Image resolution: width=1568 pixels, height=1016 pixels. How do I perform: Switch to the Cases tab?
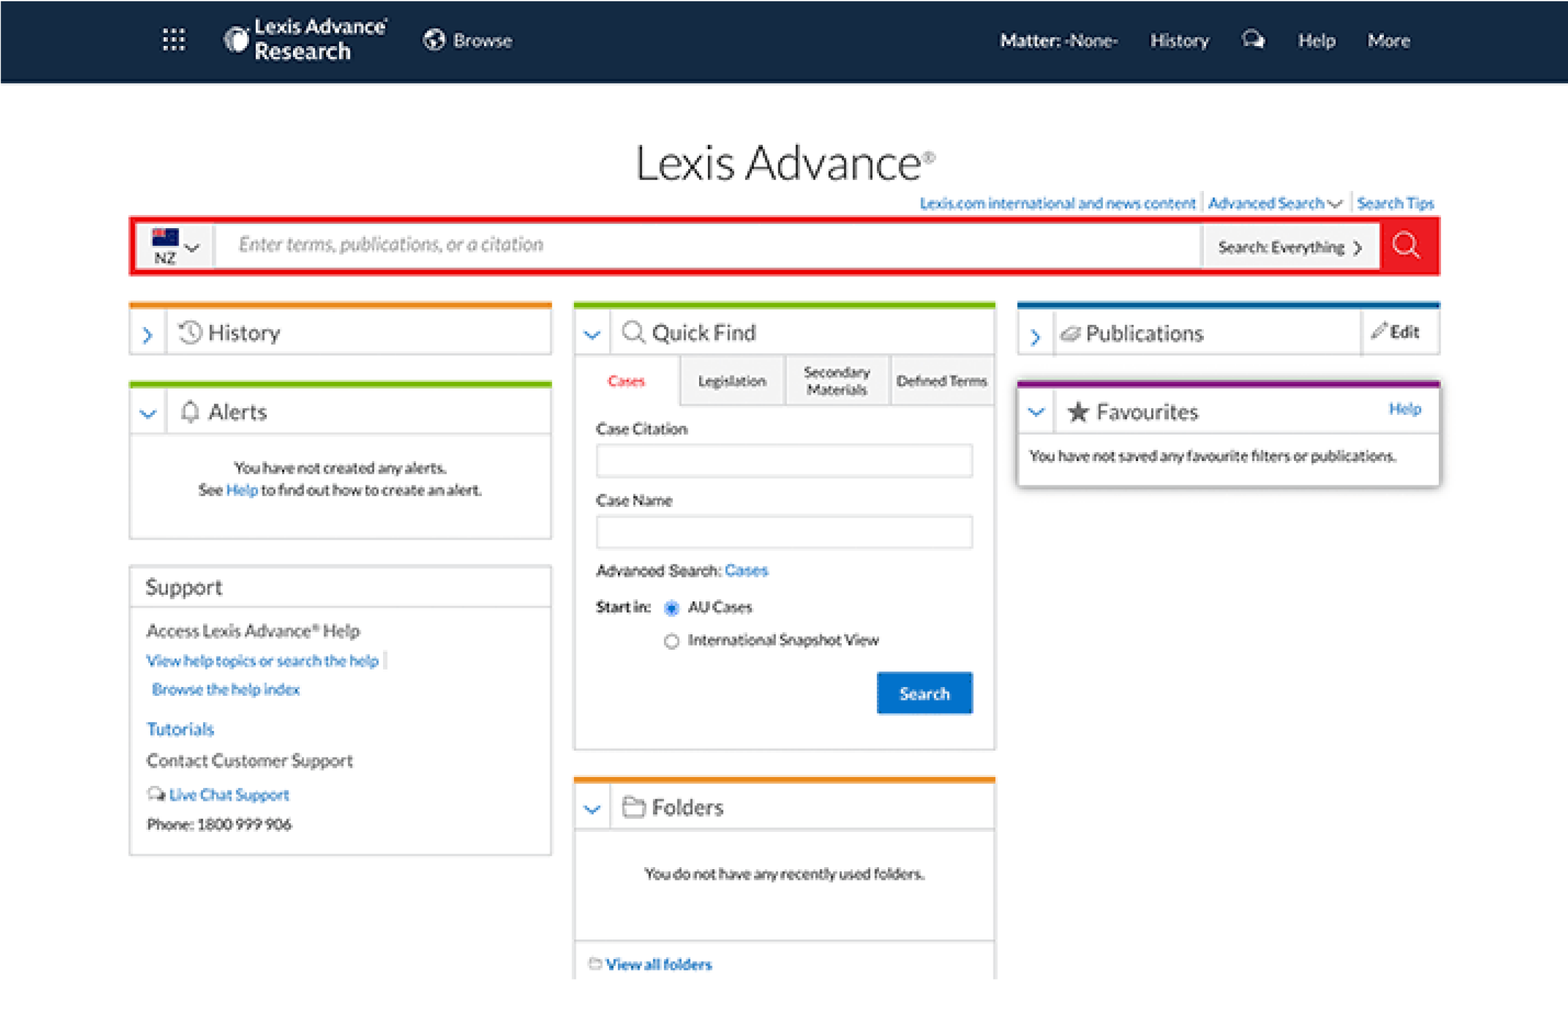point(626,381)
